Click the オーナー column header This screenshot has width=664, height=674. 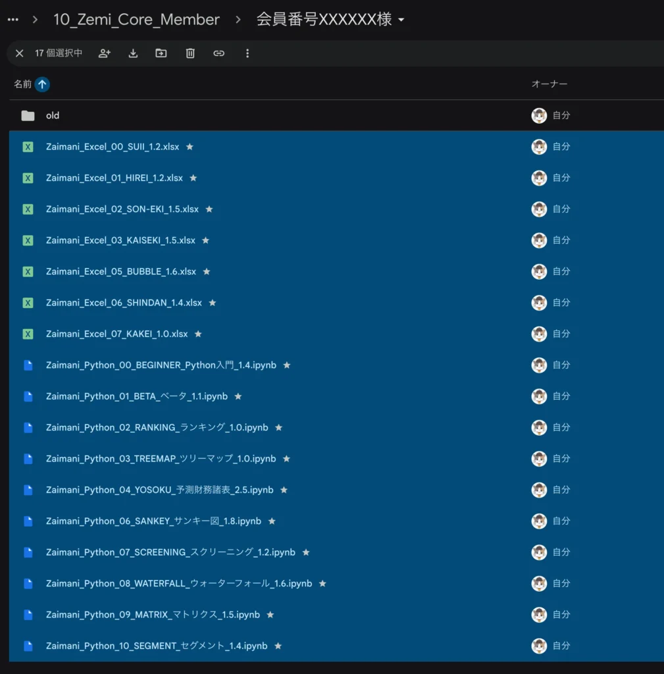click(x=549, y=84)
